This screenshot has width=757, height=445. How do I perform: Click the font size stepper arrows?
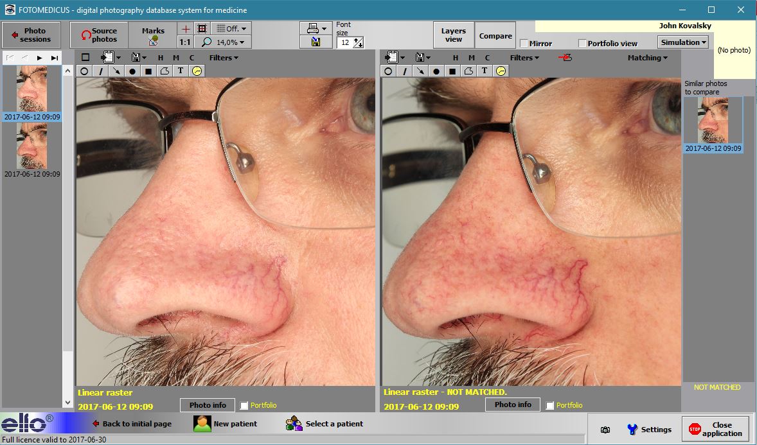(358, 42)
